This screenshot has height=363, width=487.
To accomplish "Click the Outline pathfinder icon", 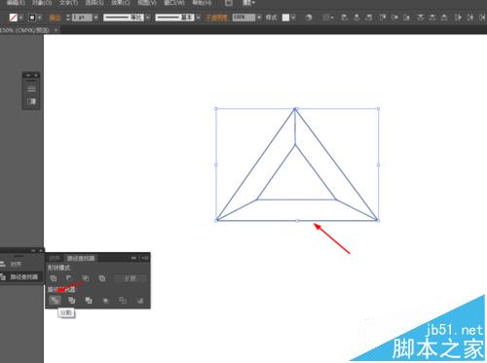I will [123, 301].
